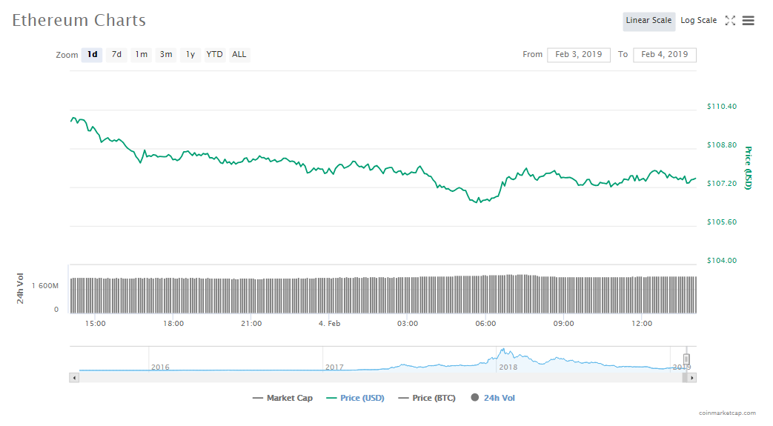
Task: Choose the YTD zoom range
Action: [214, 55]
